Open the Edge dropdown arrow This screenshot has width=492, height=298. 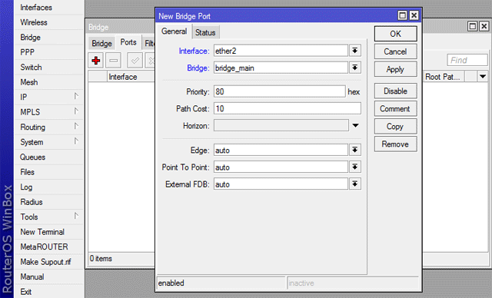[x=355, y=150]
